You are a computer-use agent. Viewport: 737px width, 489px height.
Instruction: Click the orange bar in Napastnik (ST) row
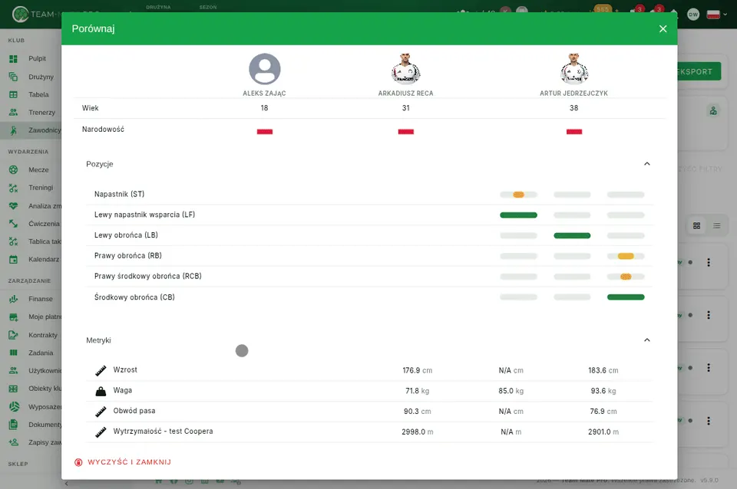[518, 195]
